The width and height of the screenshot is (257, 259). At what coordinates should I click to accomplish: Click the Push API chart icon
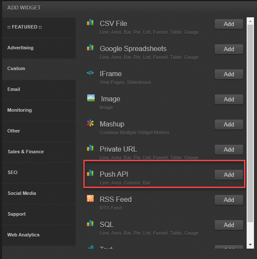pyautogui.click(x=90, y=173)
